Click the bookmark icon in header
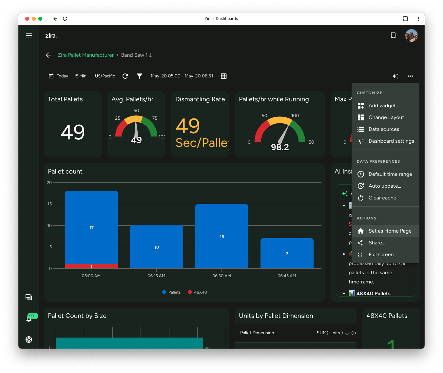 [x=393, y=35]
